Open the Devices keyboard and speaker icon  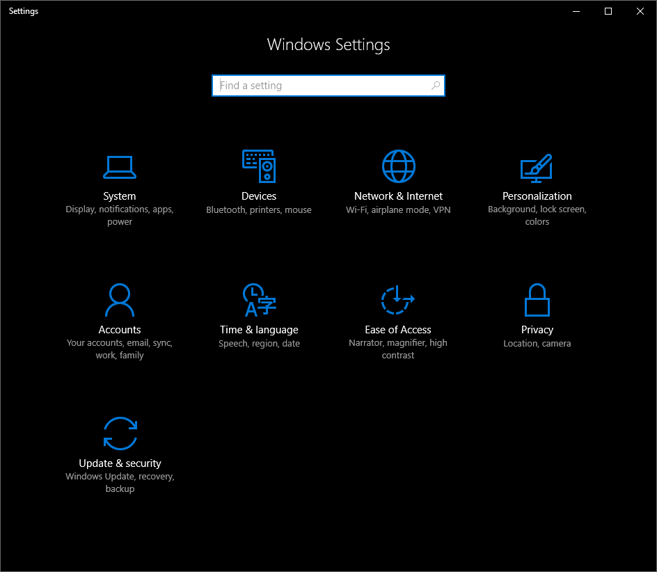259,166
